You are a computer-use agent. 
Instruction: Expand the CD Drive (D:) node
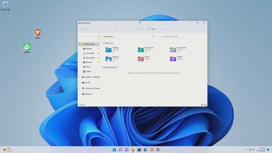click(x=80, y=88)
